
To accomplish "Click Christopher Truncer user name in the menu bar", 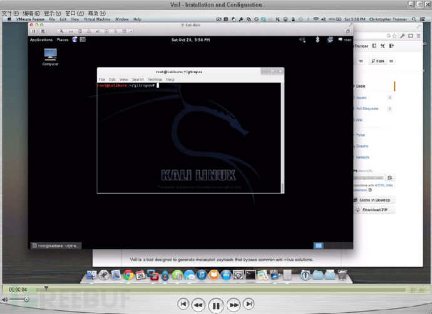I will pos(388,19).
